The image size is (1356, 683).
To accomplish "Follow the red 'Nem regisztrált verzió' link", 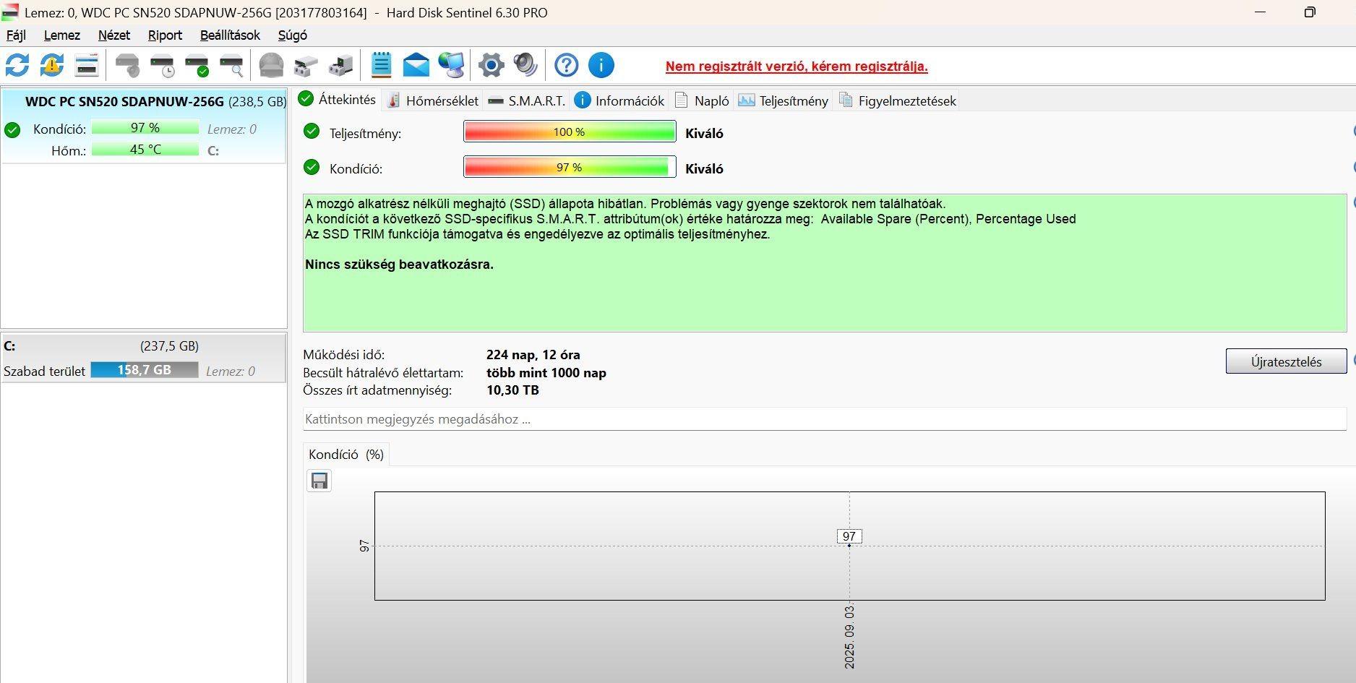I will 797,66.
